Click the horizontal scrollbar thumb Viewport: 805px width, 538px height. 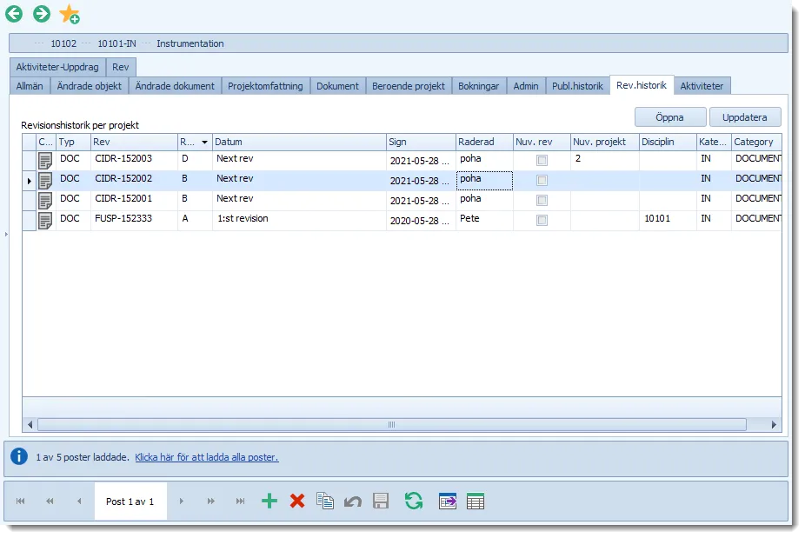(392, 424)
